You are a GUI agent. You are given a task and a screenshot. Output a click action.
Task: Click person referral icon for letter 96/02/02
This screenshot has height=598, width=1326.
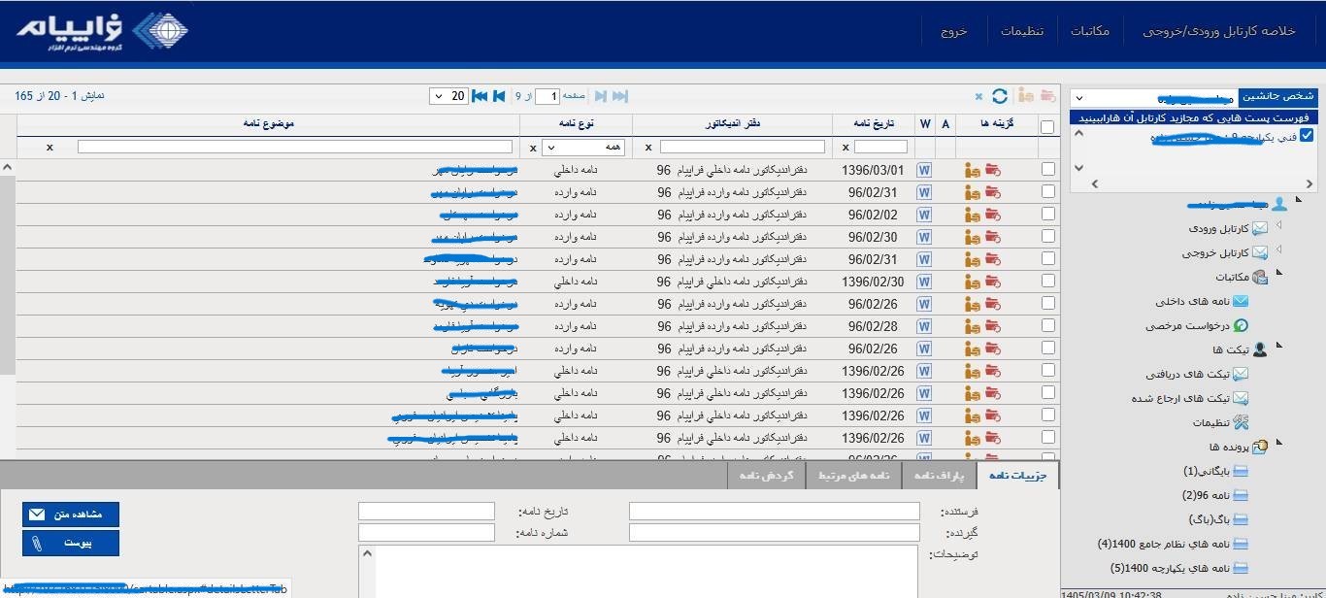(973, 215)
